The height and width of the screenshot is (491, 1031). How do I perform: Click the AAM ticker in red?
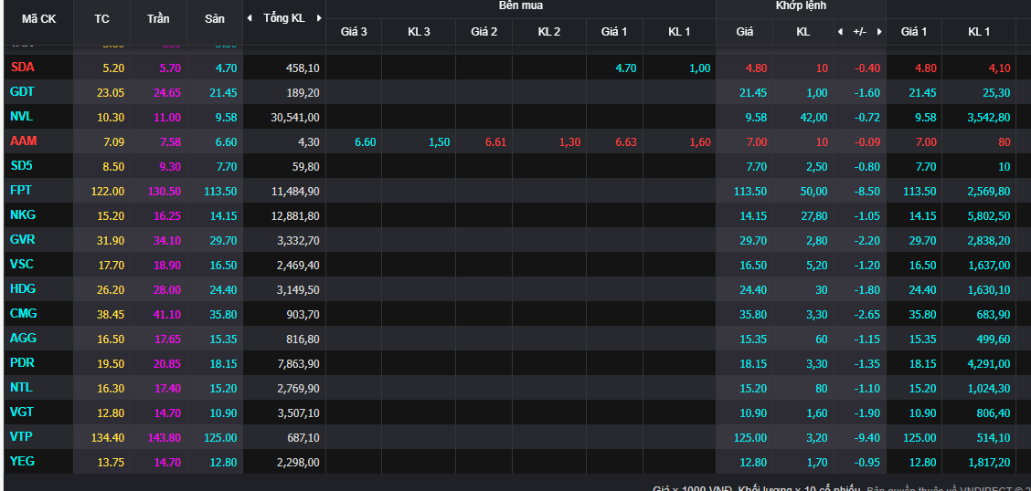pos(23,141)
